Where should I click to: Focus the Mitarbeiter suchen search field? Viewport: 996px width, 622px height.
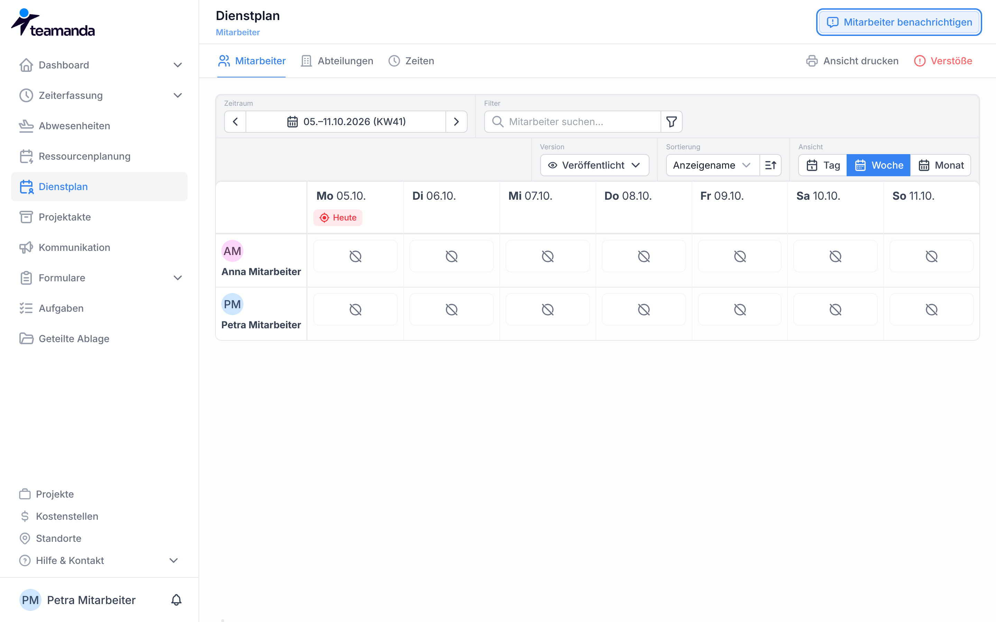point(572,121)
